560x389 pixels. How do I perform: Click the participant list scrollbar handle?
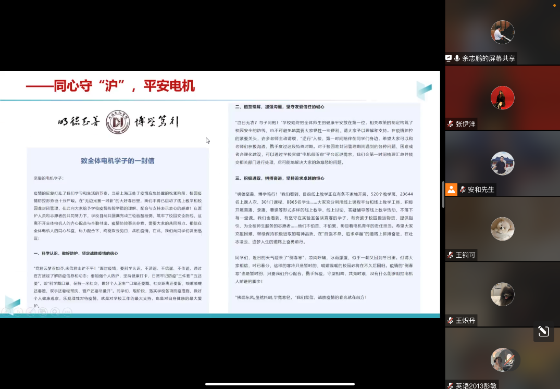443,189
